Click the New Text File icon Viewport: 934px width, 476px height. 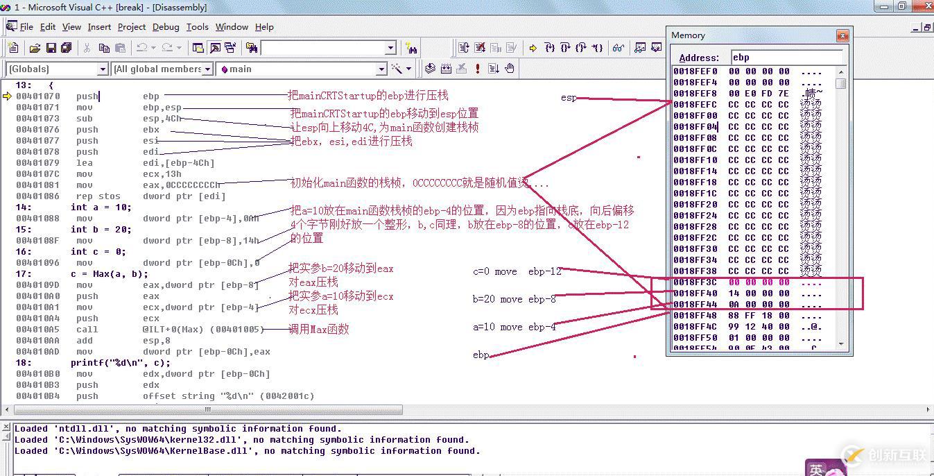tap(13, 48)
